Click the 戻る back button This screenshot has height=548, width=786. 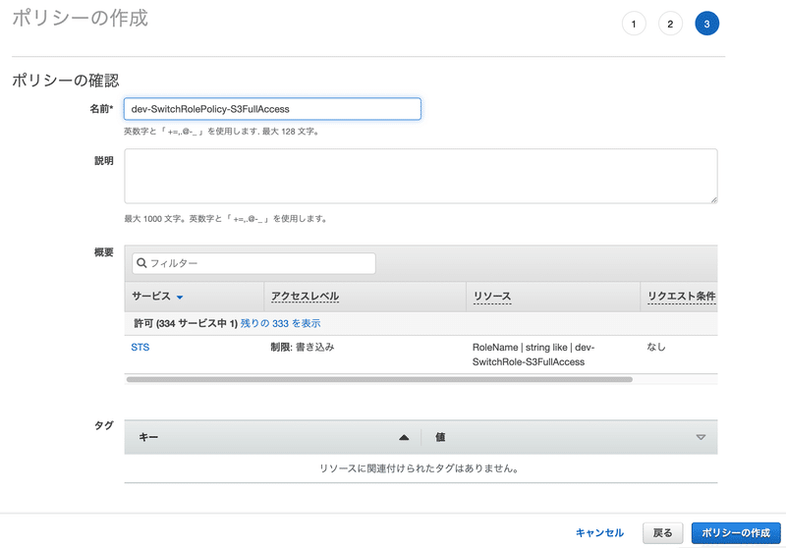(x=662, y=533)
